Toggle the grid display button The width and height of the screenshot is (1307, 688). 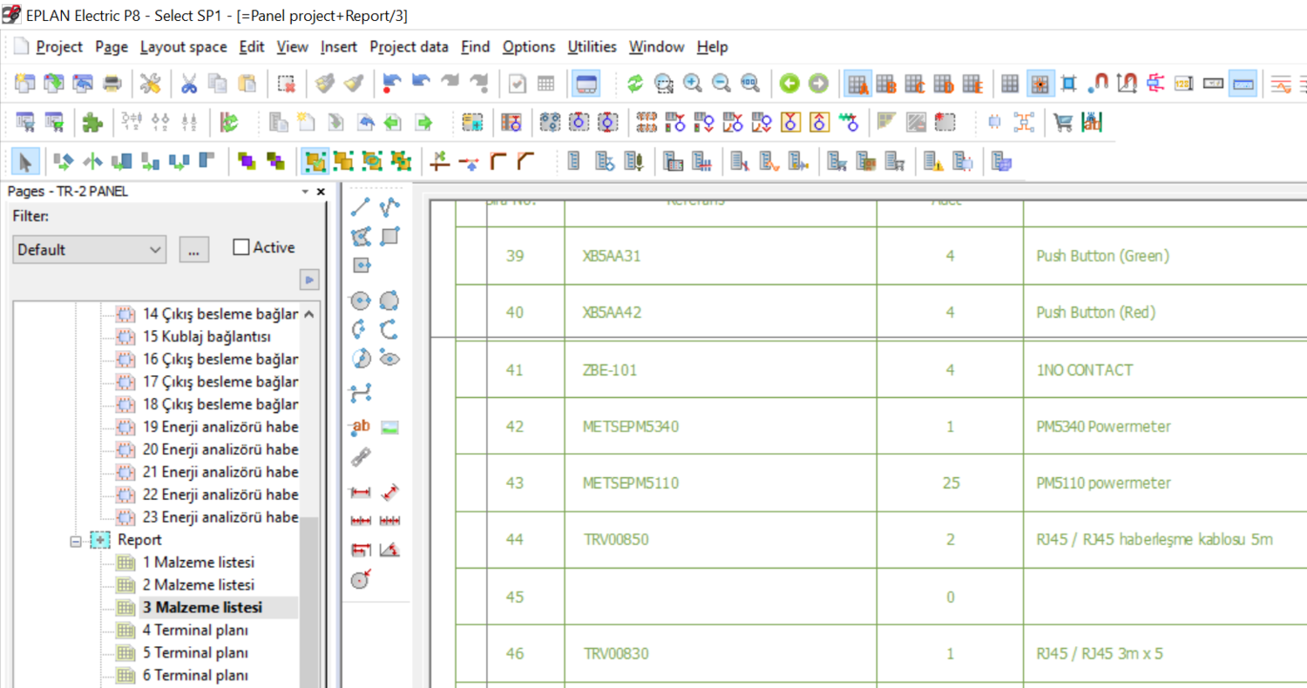1011,84
